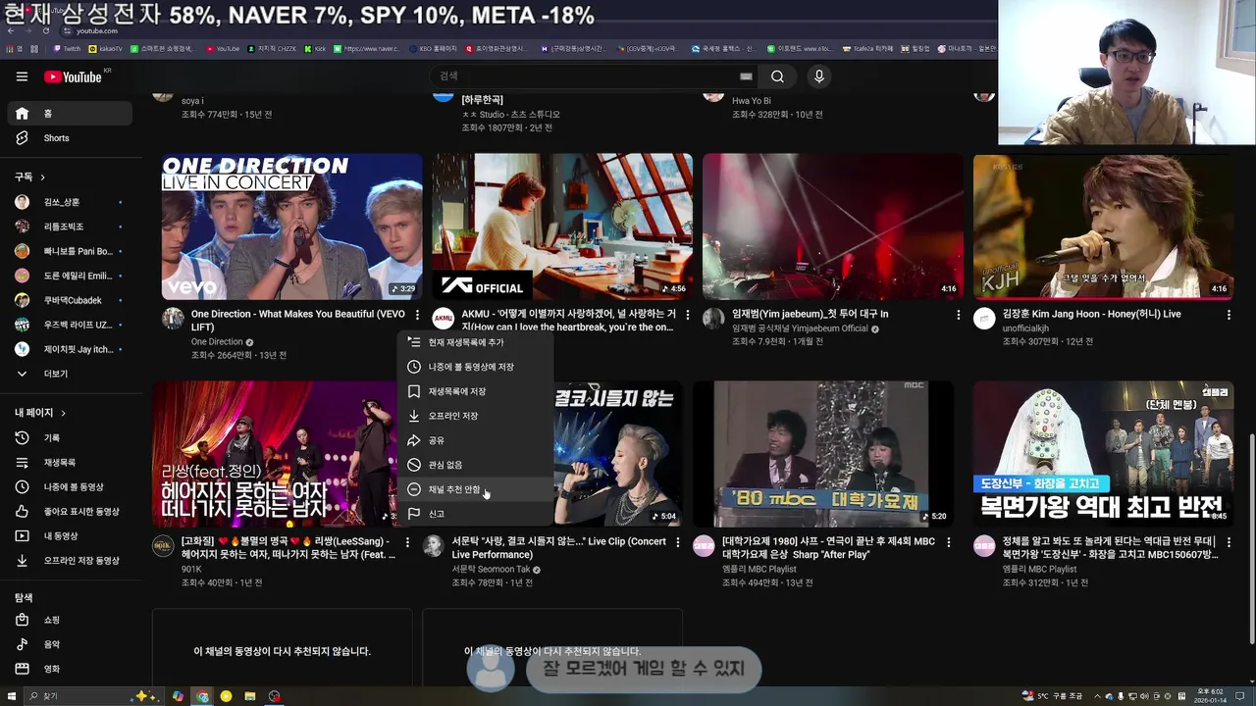Open the YouTube hamburger guide menu

(22, 76)
